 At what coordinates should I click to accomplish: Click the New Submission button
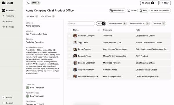[x=160, y=10]
